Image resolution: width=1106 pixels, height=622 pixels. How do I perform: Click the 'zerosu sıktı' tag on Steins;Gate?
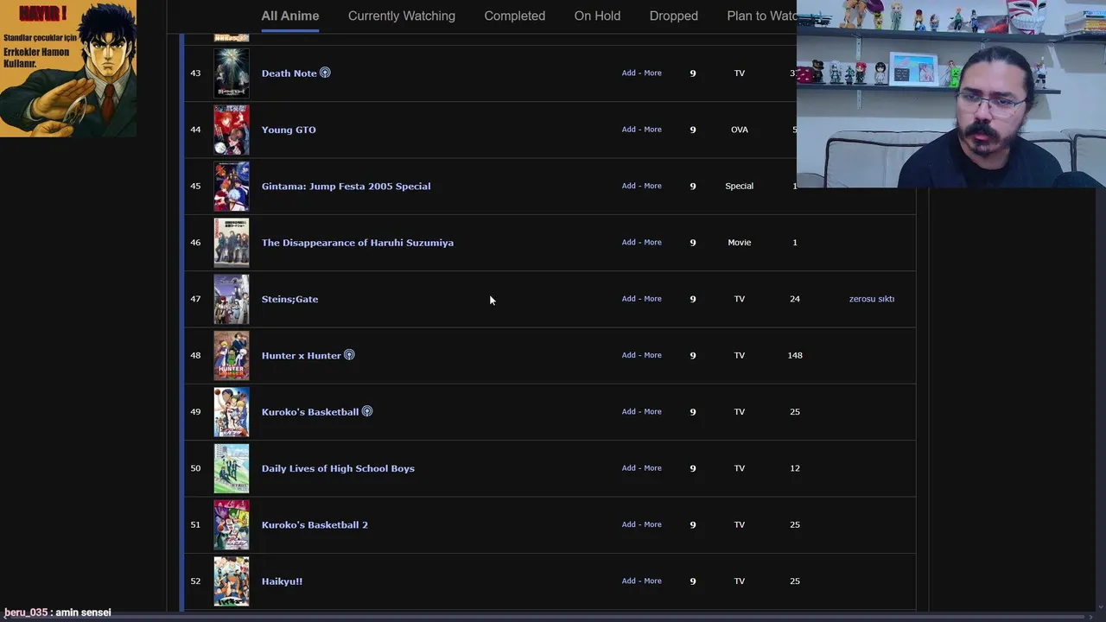(872, 299)
